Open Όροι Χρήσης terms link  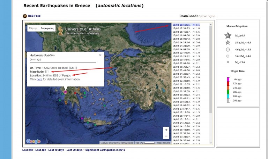pyautogui.click(x=164, y=143)
